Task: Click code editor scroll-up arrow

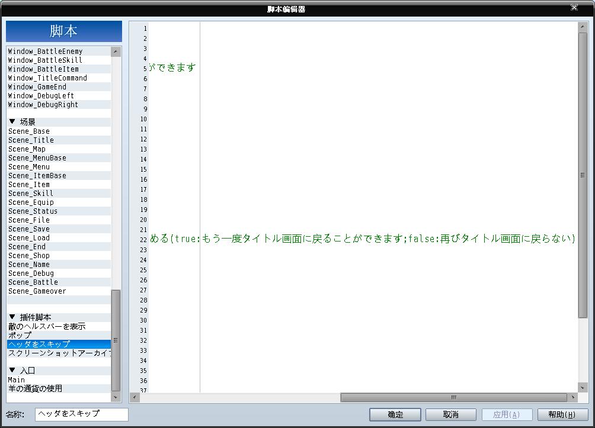Action: 583,27
